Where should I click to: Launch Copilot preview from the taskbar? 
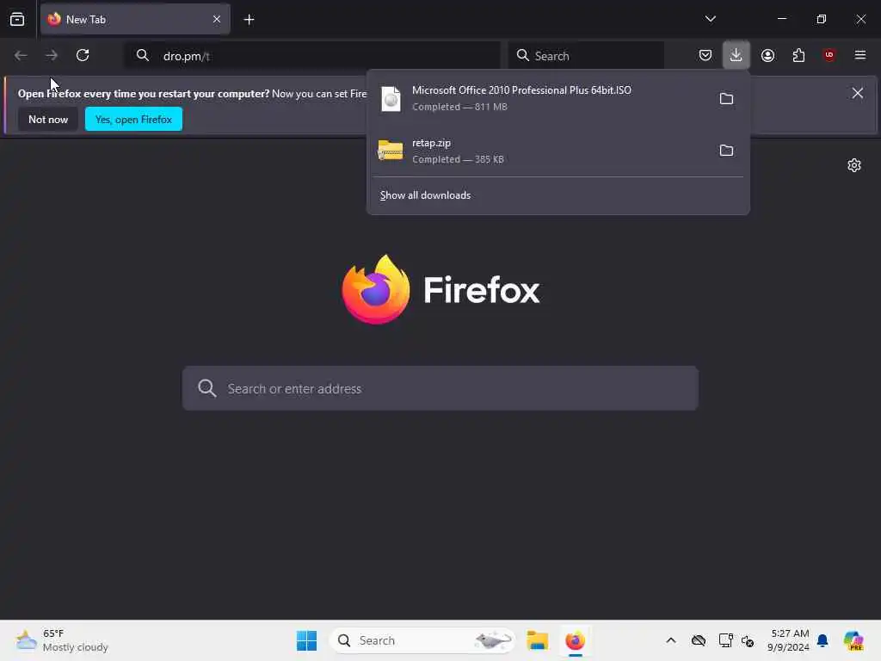(853, 640)
